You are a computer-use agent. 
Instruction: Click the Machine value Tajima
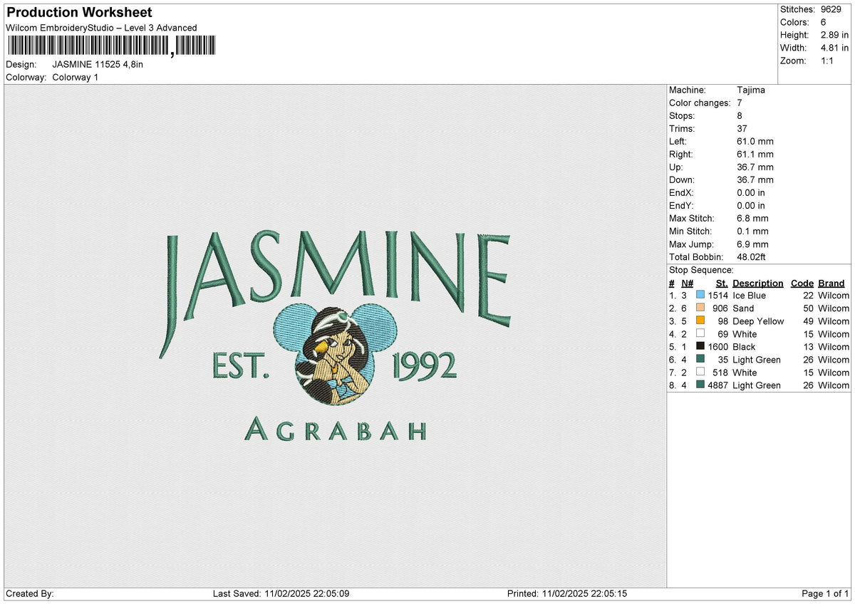751,90
